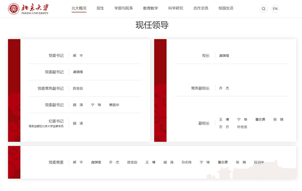Select 招生 in the navigation bar

point(101,8)
